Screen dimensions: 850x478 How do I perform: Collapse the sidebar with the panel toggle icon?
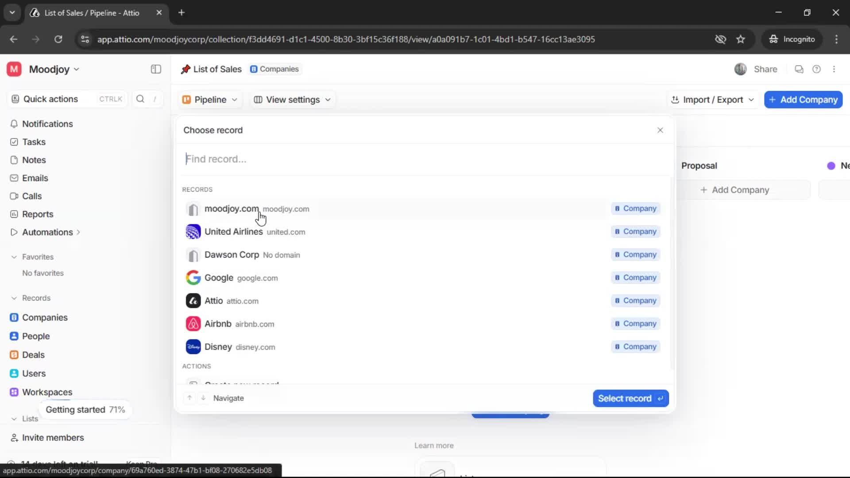pyautogui.click(x=155, y=69)
